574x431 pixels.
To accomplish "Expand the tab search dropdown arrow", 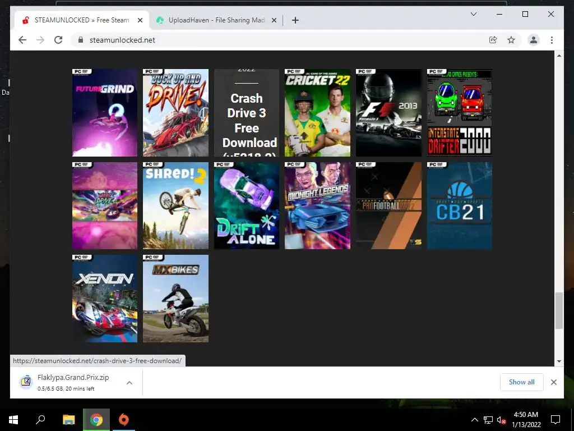I will pyautogui.click(x=473, y=14).
